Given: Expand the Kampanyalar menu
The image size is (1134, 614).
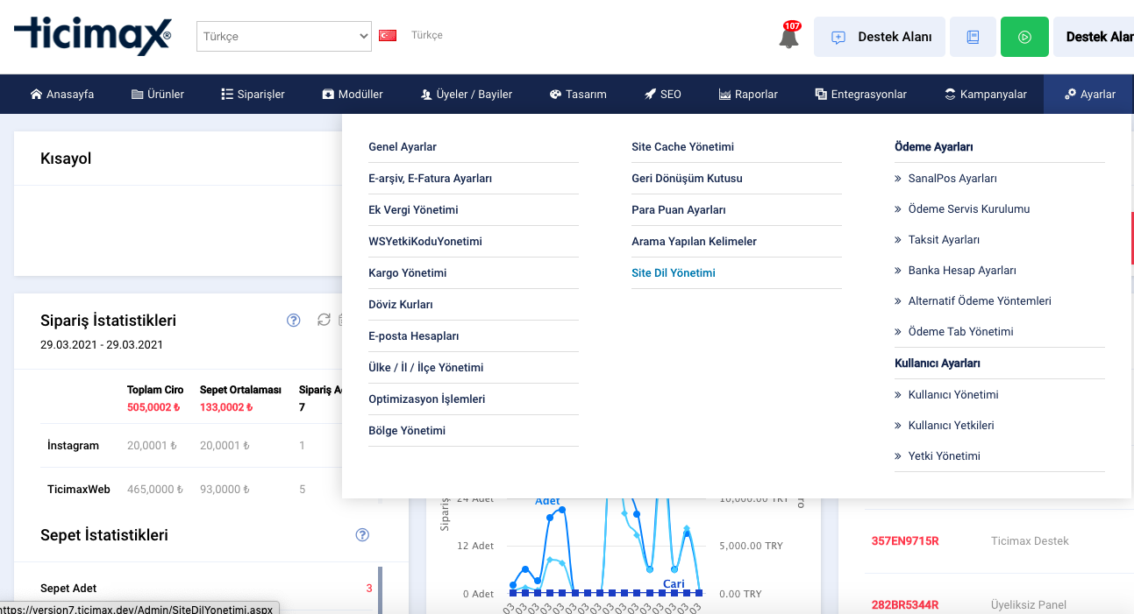Looking at the screenshot, I should click(986, 94).
